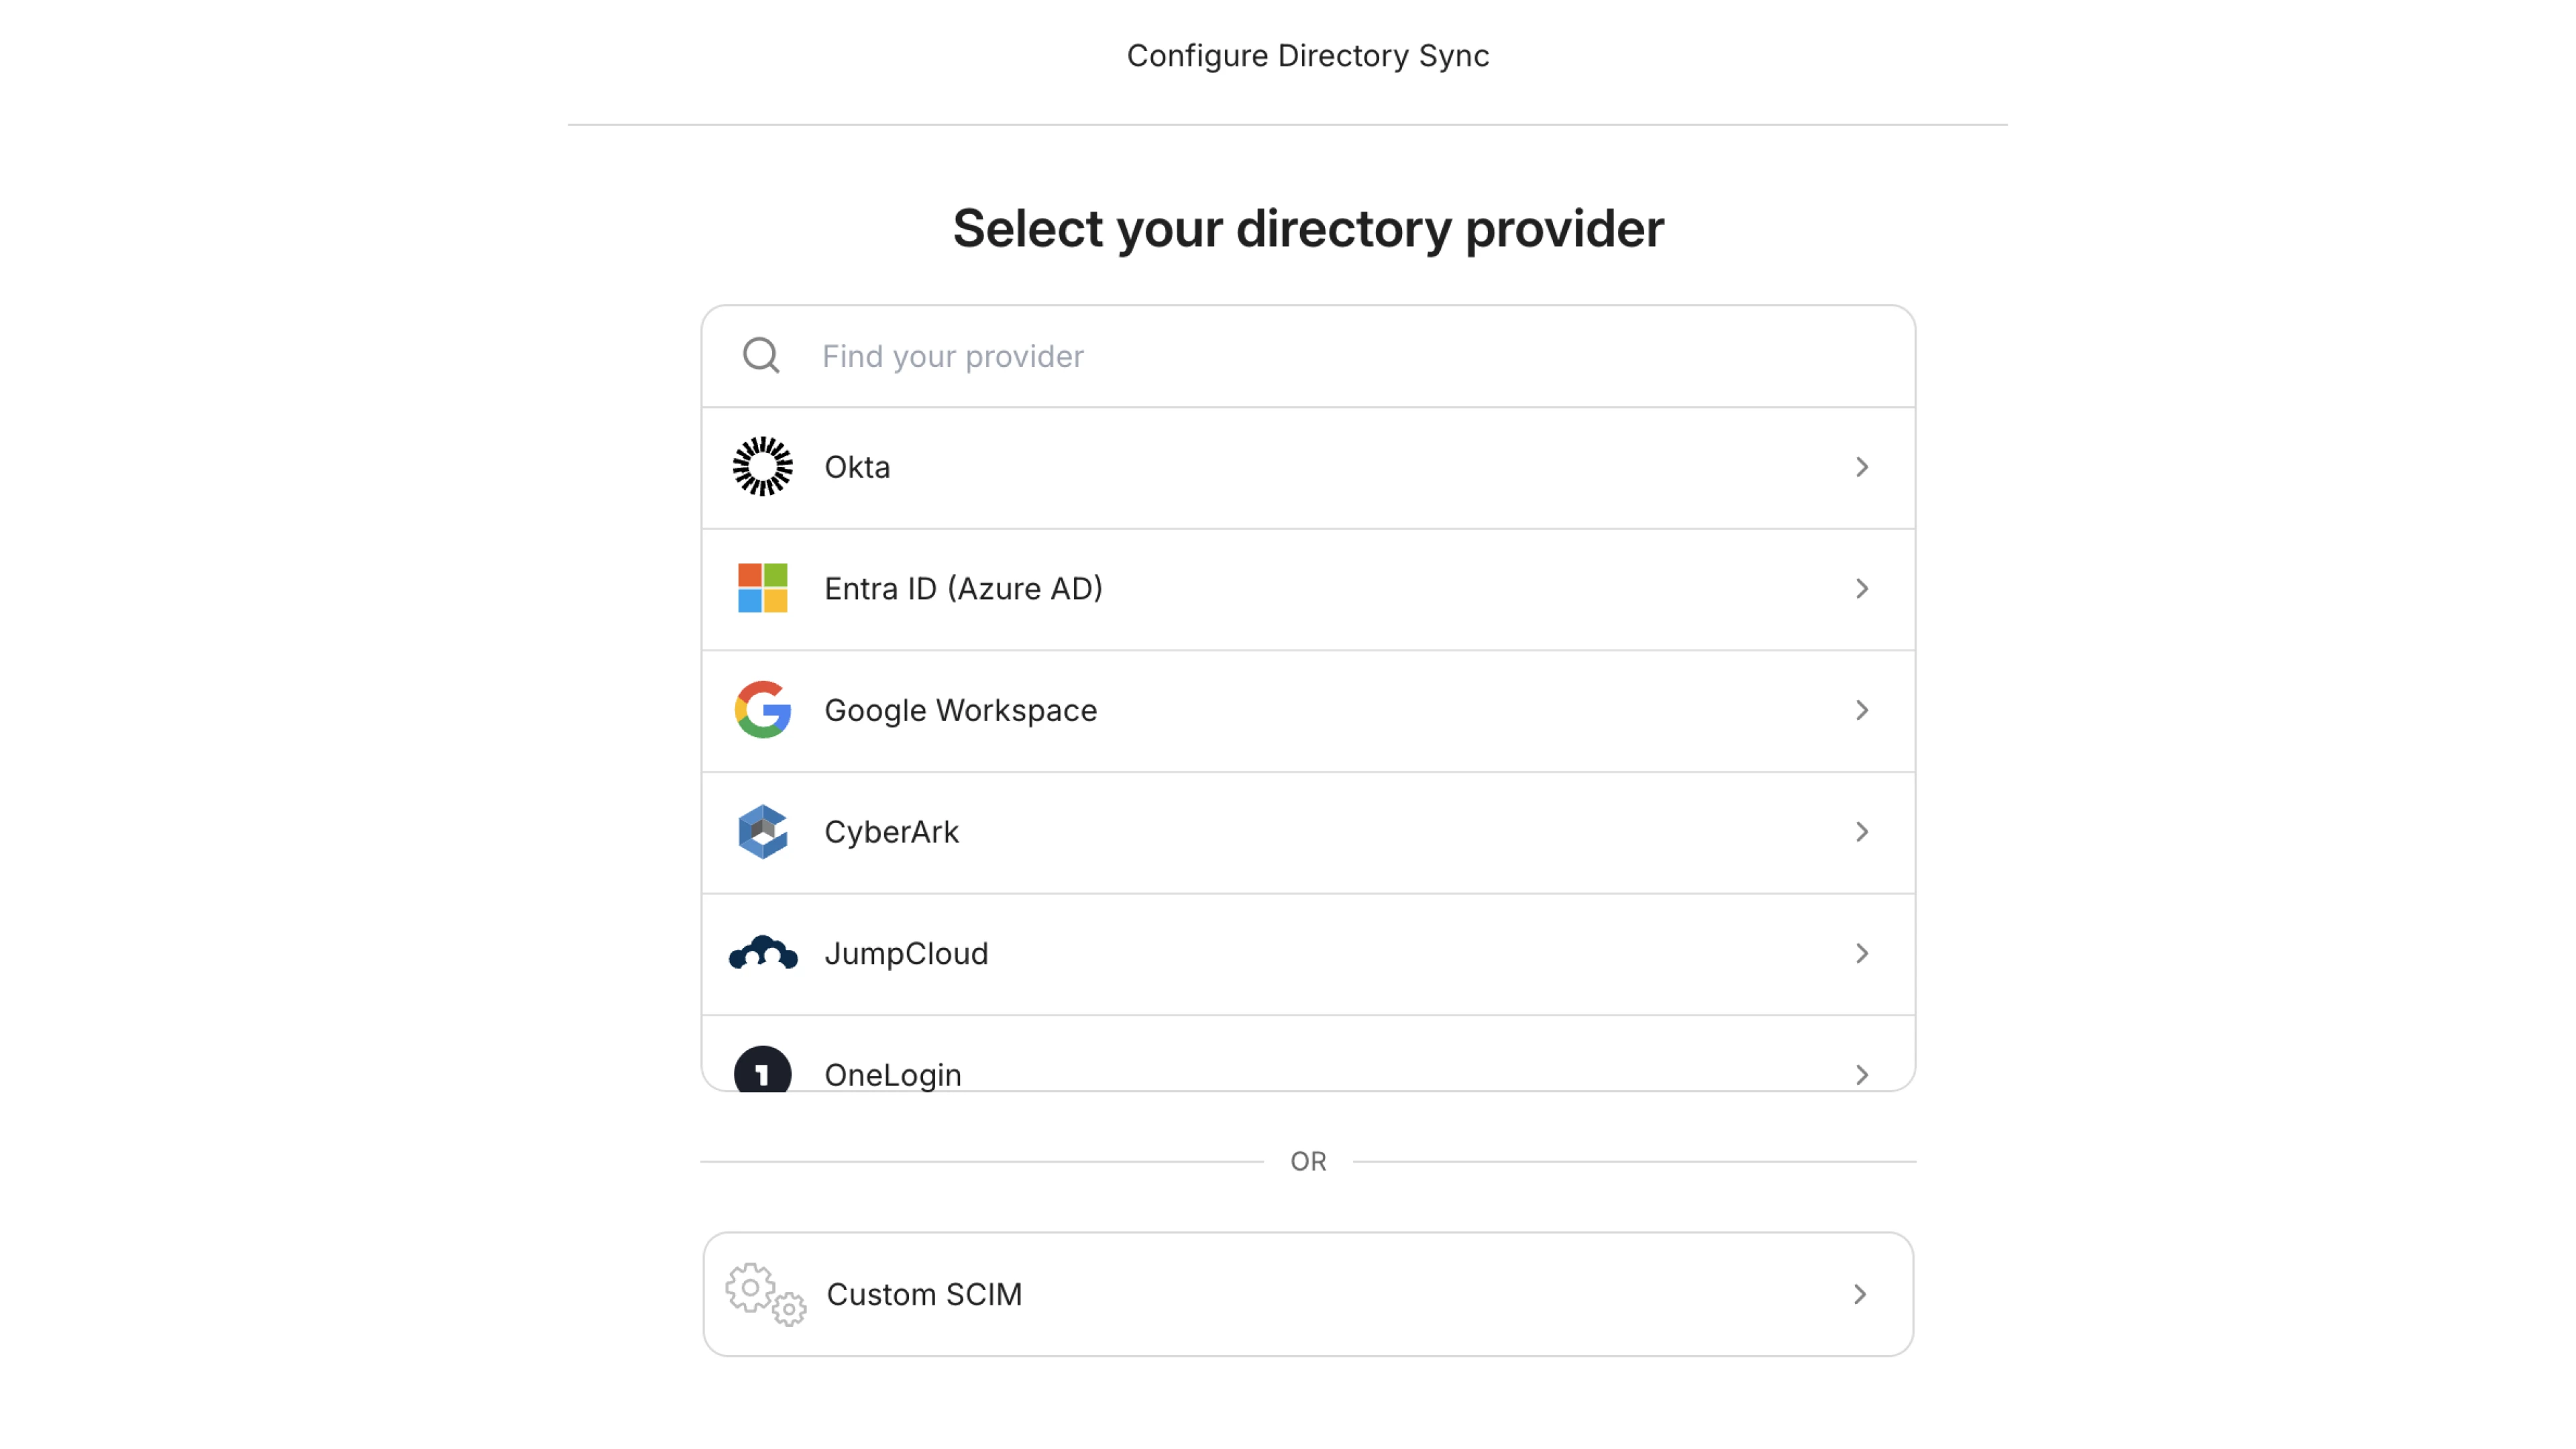Click the magnifying glass search icon
This screenshot has width=2576, height=1449.
pyautogui.click(x=761, y=356)
